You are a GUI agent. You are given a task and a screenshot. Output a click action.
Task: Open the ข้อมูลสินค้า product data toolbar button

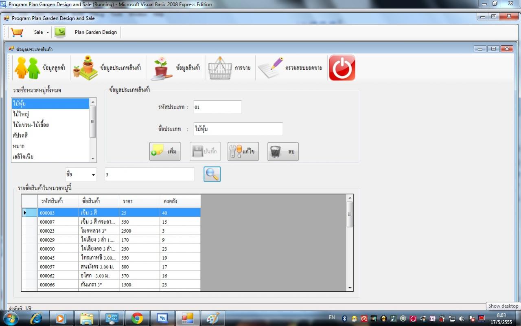pyautogui.click(x=176, y=68)
